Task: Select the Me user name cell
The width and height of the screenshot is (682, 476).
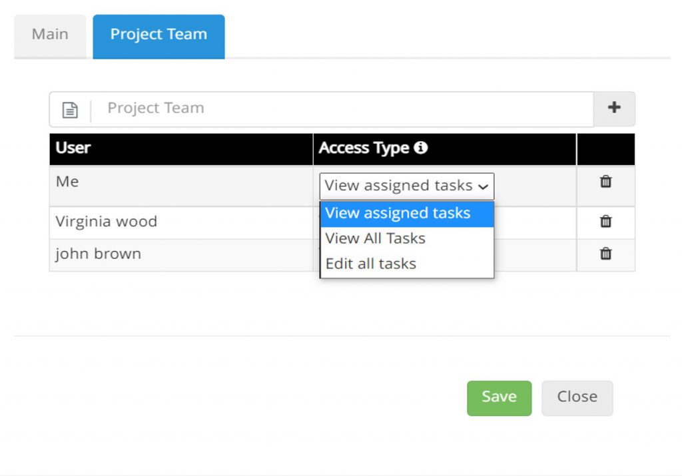Action: click(x=181, y=186)
